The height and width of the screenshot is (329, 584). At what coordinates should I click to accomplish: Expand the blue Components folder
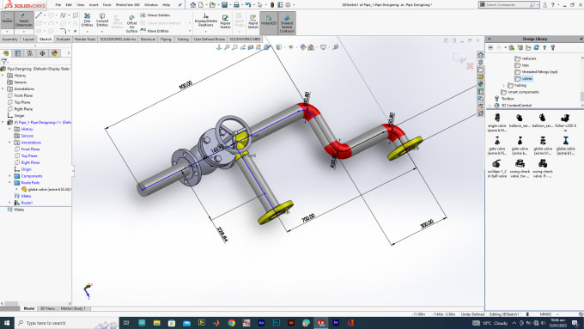pos(9,176)
